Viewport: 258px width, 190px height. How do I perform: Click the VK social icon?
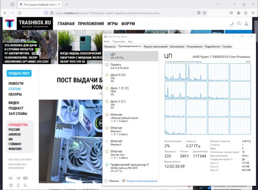coord(10,178)
